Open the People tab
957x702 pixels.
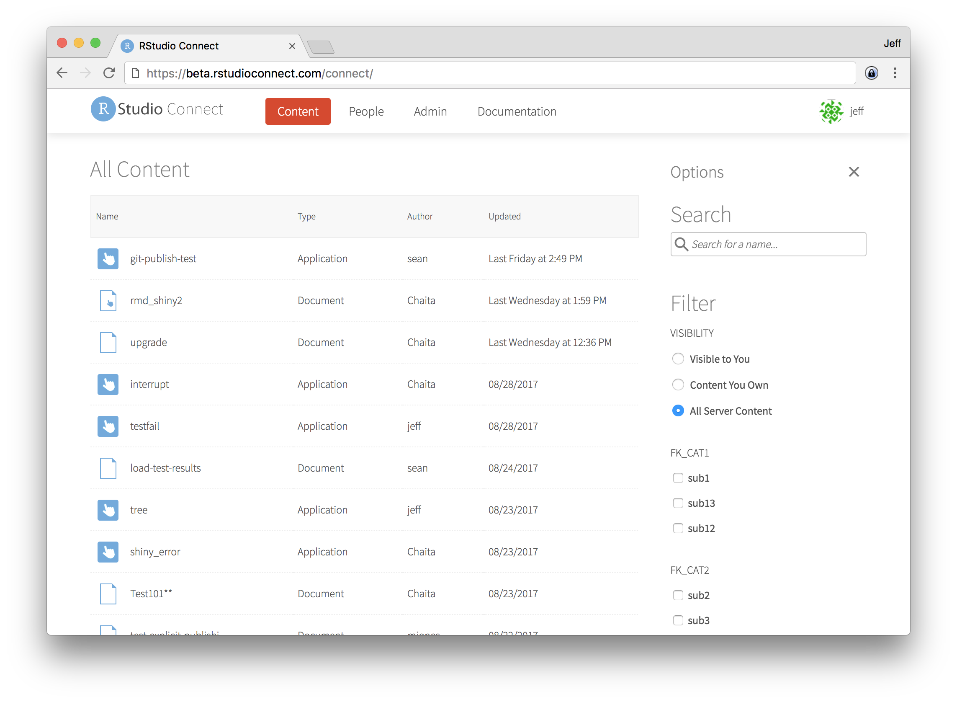(x=366, y=111)
